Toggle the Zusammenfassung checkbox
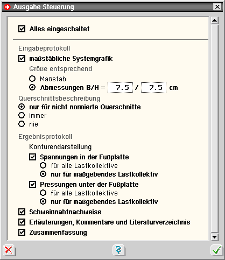 22,233
